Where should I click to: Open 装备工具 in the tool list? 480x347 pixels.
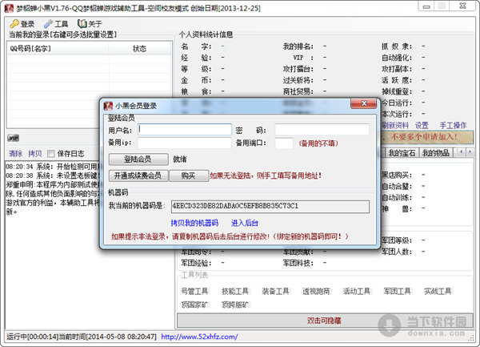(275, 291)
